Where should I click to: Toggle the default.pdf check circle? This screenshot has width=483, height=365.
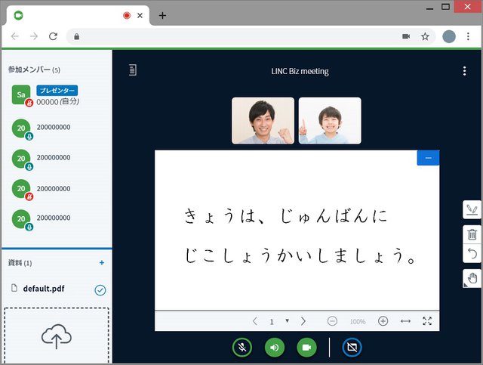(x=100, y=290)
